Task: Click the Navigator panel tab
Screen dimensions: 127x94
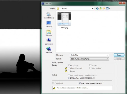Action: [x=116, y=1]
